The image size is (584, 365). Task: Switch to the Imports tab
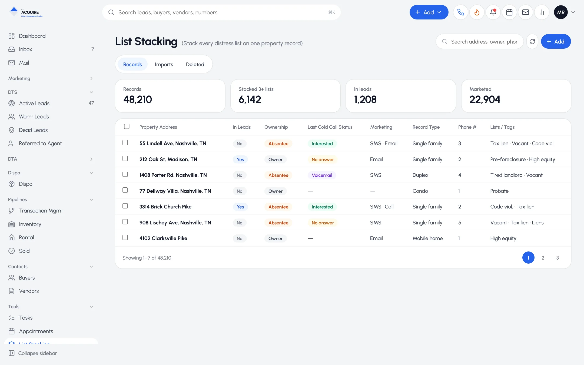164,64
